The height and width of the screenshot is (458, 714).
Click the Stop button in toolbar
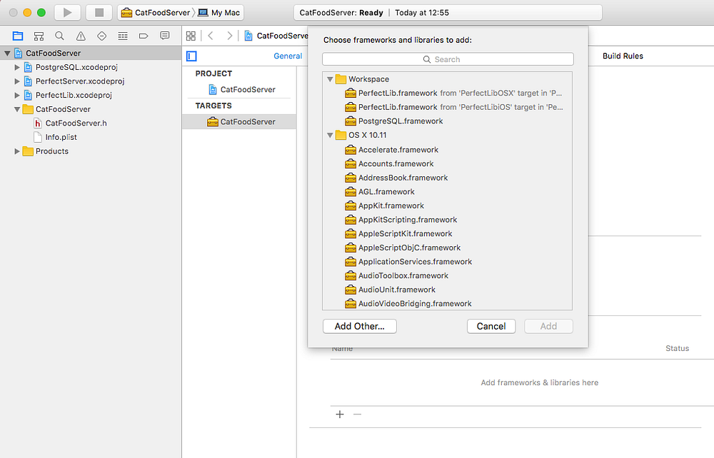(99, 13)
